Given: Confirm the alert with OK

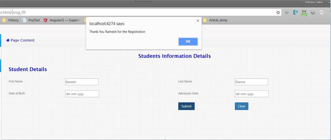Looking at the screenshot, I should [188, 42].
